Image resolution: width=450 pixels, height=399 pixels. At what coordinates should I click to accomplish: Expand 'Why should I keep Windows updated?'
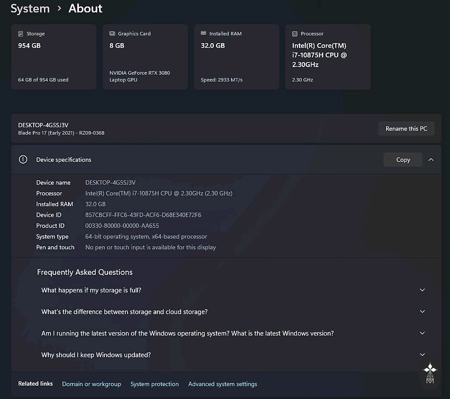[422, 355]
